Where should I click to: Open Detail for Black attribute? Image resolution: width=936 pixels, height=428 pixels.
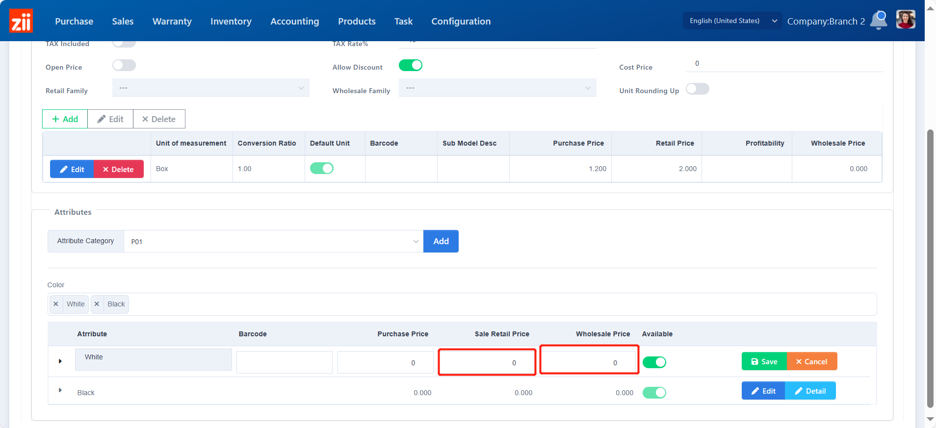(810, 391)
